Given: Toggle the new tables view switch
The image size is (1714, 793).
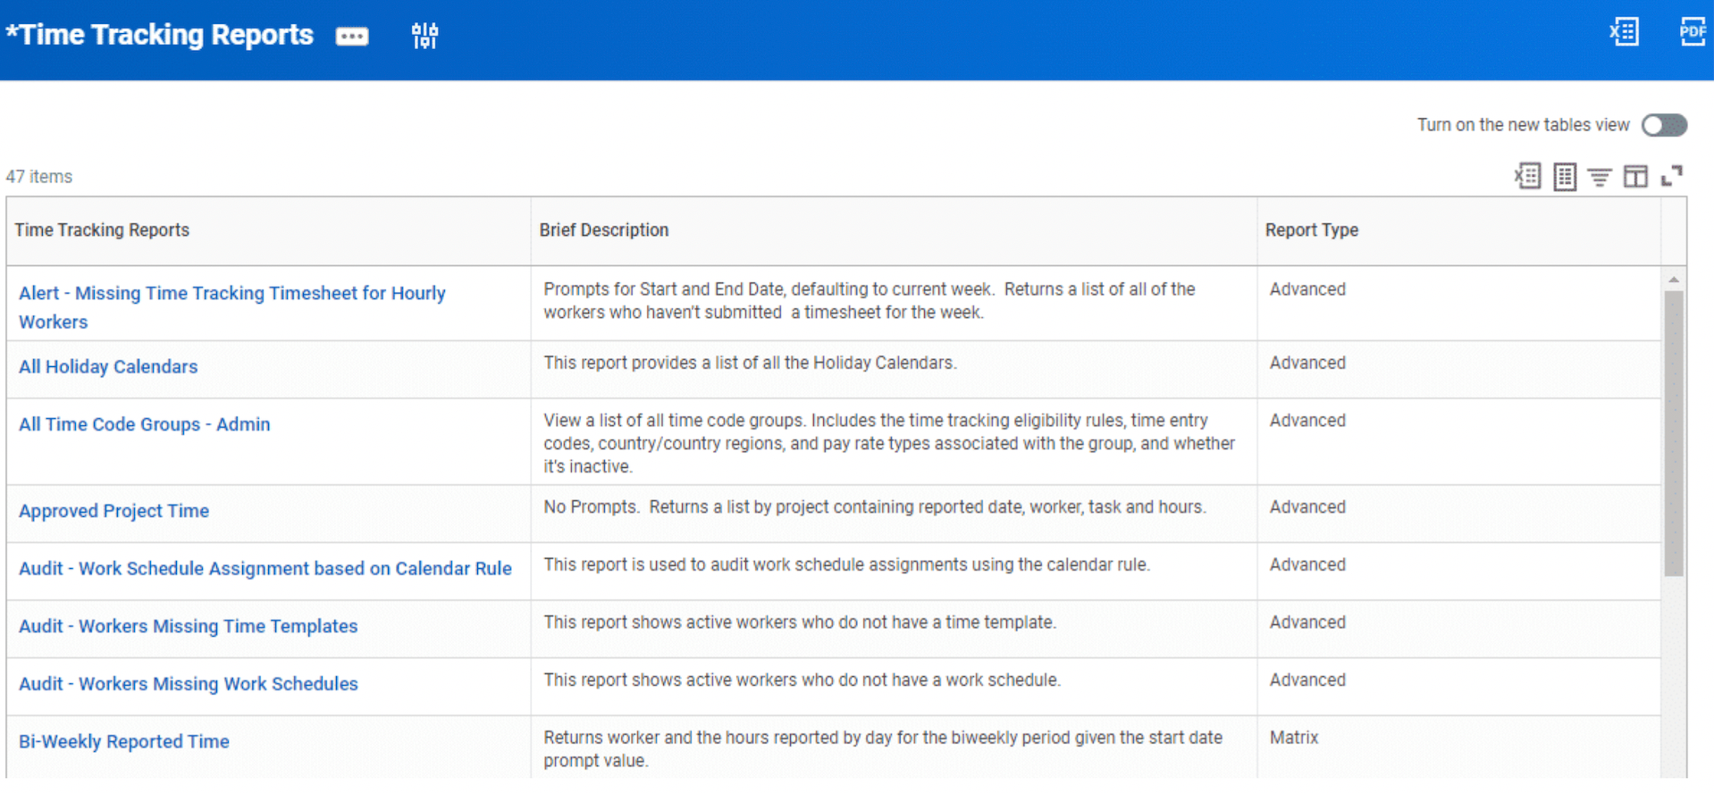Looking at the screenshot, I should tap(1664, 125).
